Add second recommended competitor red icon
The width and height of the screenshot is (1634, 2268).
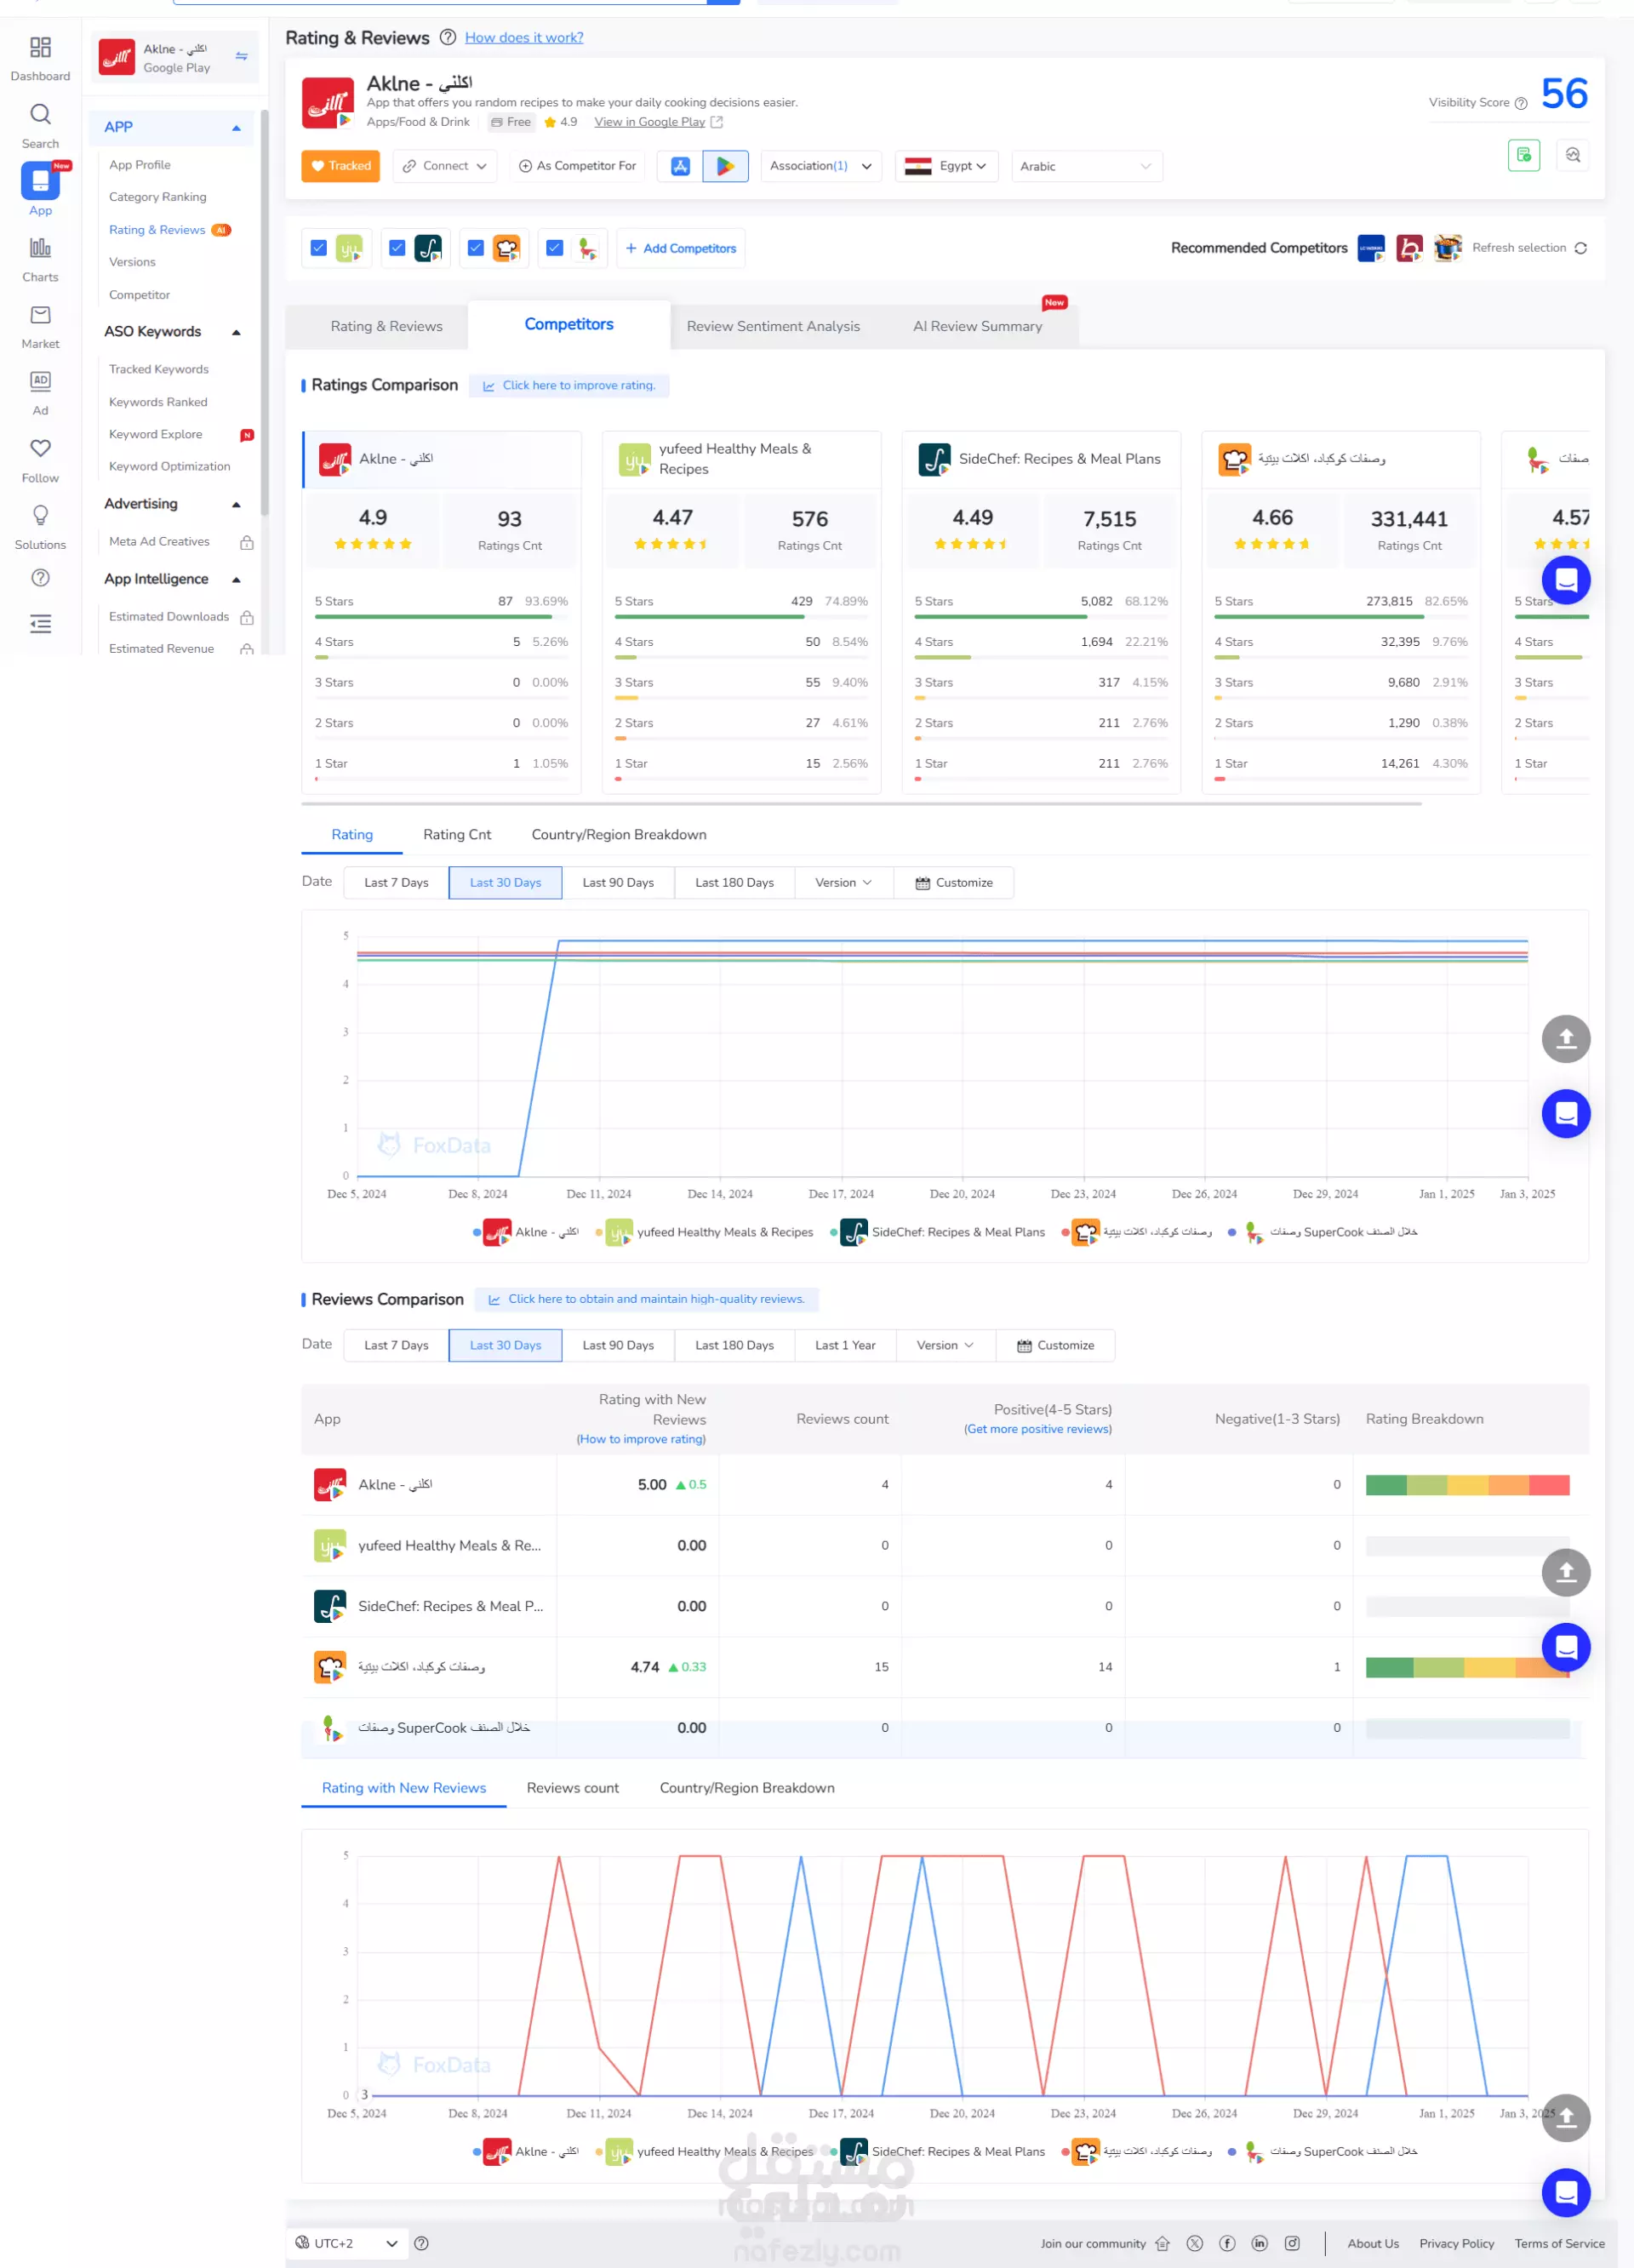click(1409, 248)
